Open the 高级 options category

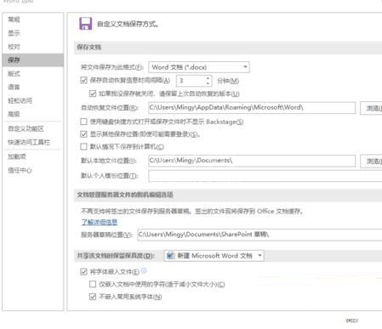(x=14, y=114)
